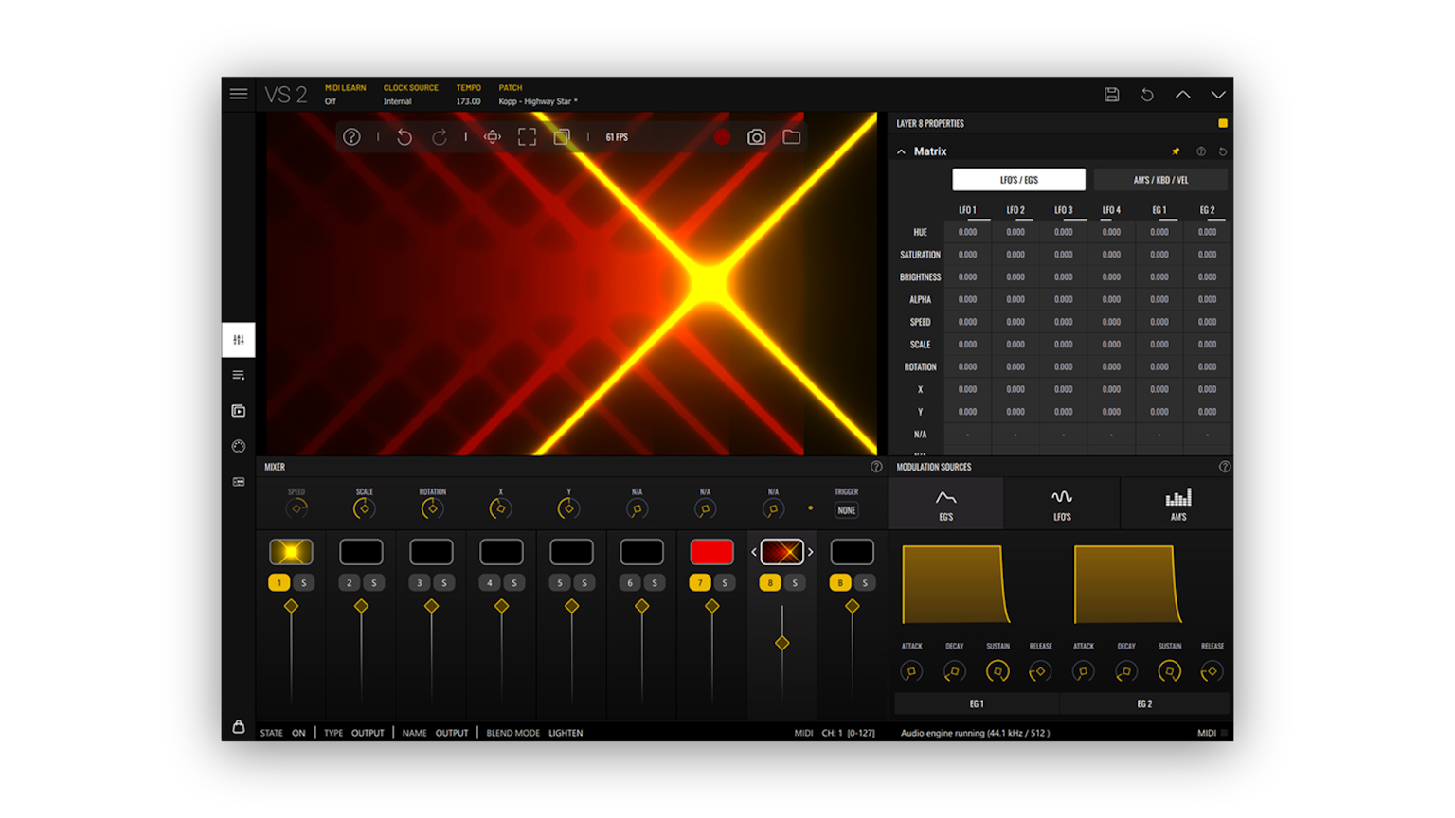This screenshot has height=818, width=1455.
Task: Click the EG 2 button
Action: click(x=1144, y=704)
